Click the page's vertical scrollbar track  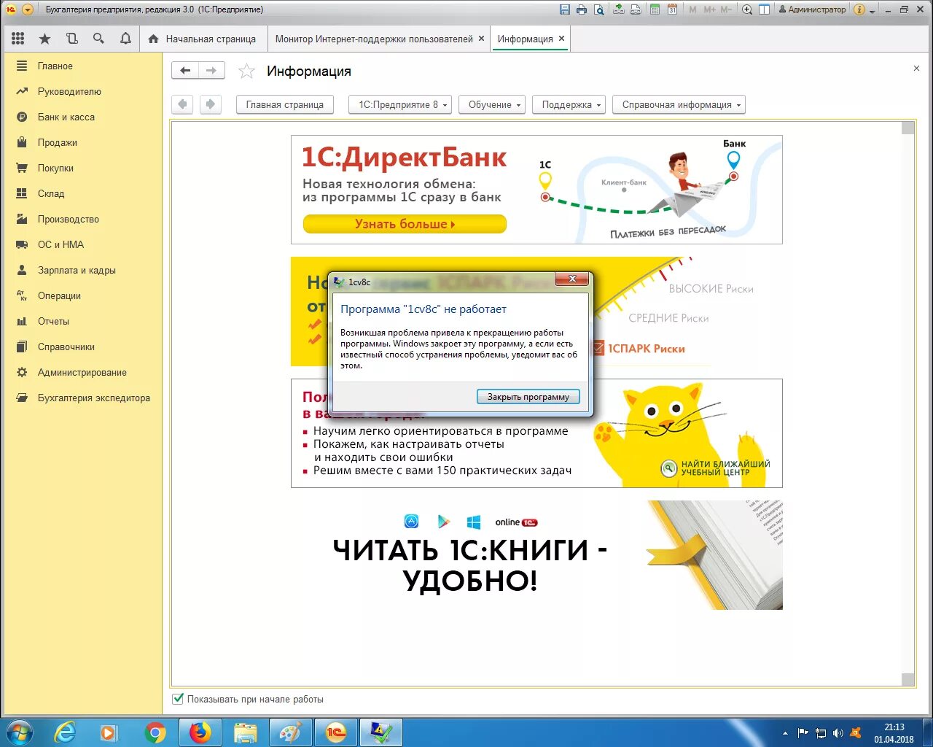tap(907, 403)
